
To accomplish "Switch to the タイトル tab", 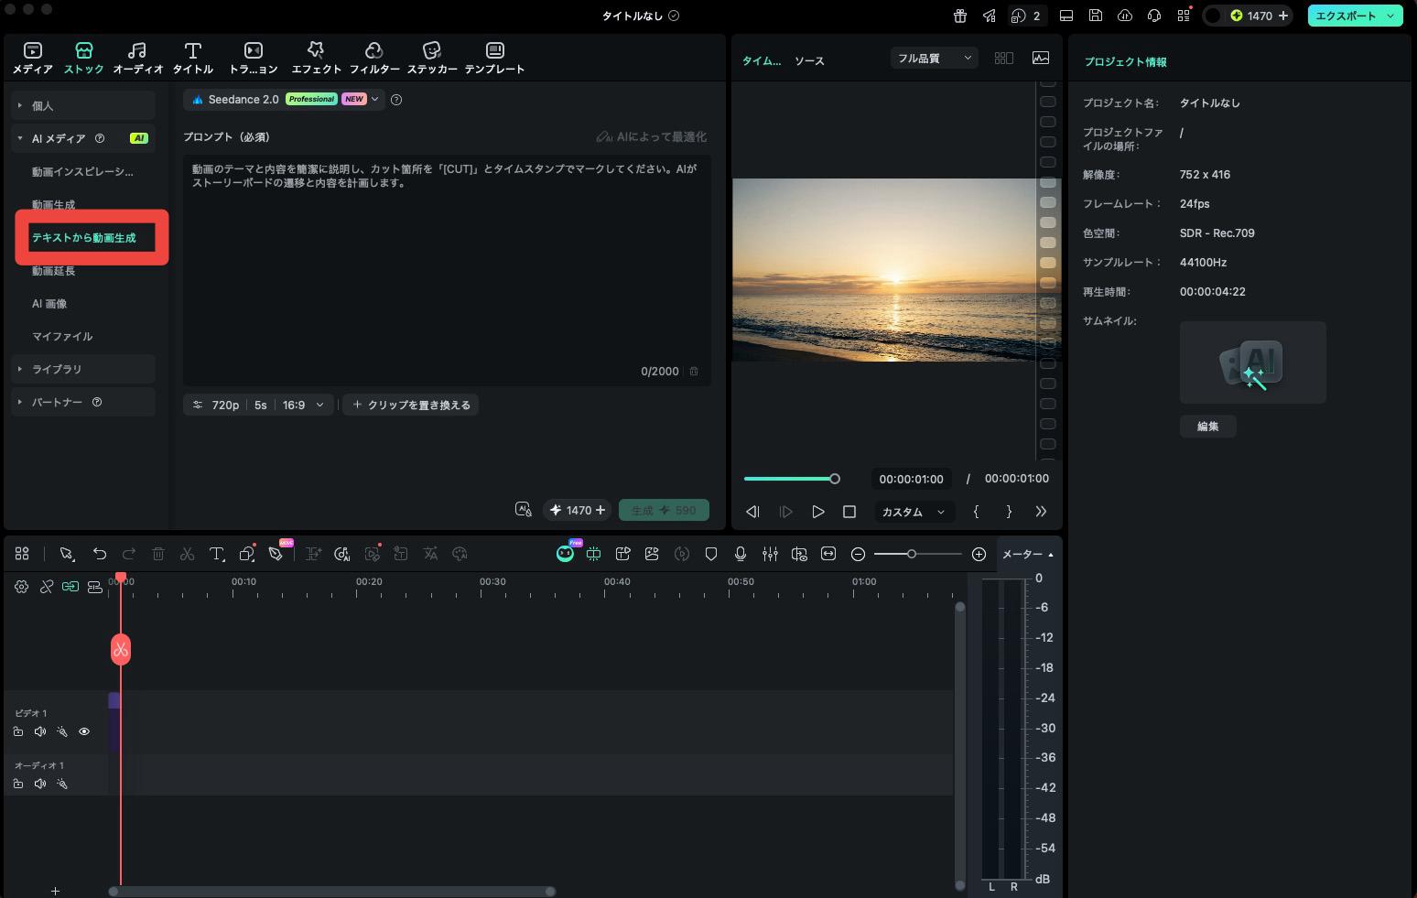I will click(192, 58).
